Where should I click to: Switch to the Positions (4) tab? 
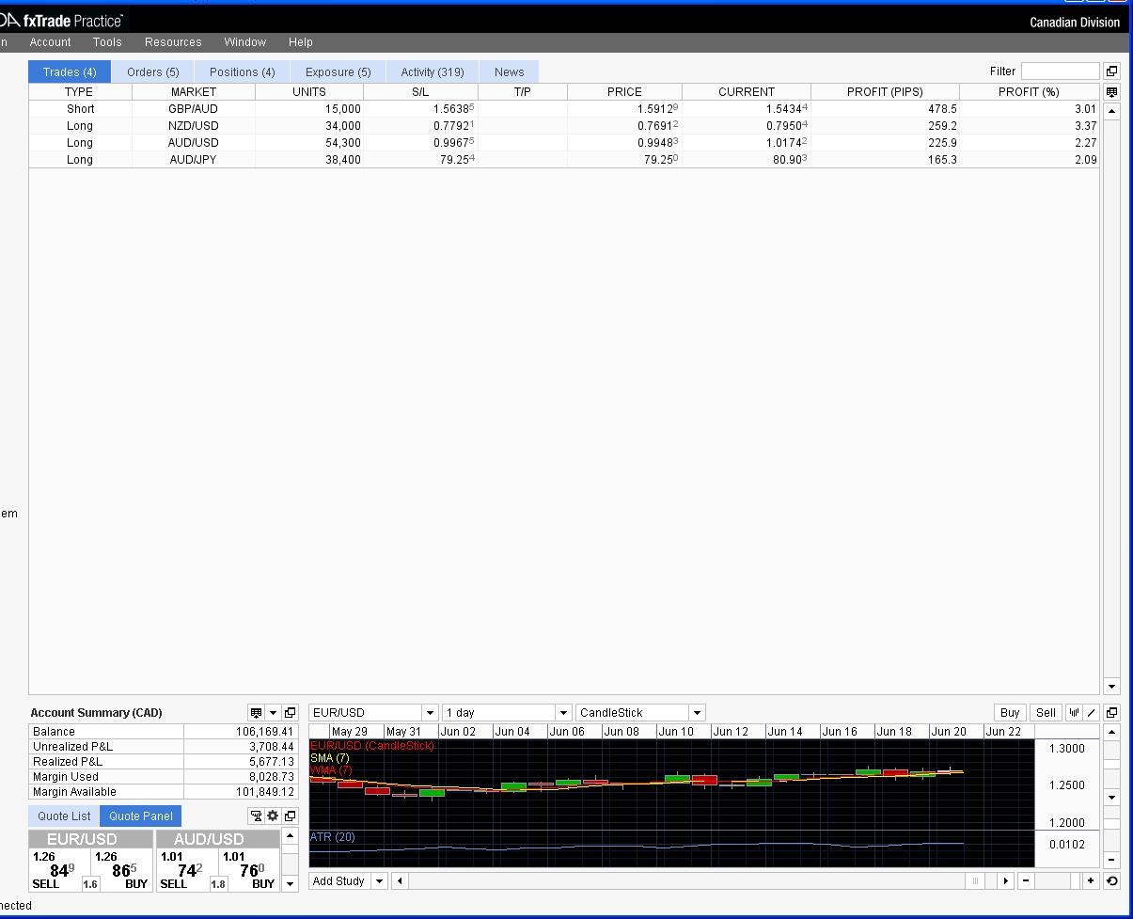tap(243, 72)
